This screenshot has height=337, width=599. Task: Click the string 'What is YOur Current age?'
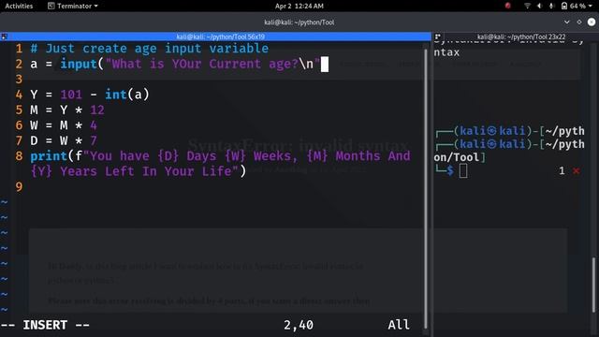[202, 64]
